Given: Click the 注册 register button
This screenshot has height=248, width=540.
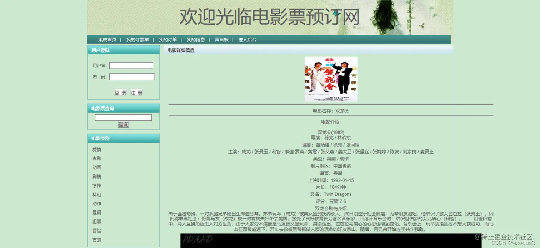Looking at the screenshot, I should [137, 92].
